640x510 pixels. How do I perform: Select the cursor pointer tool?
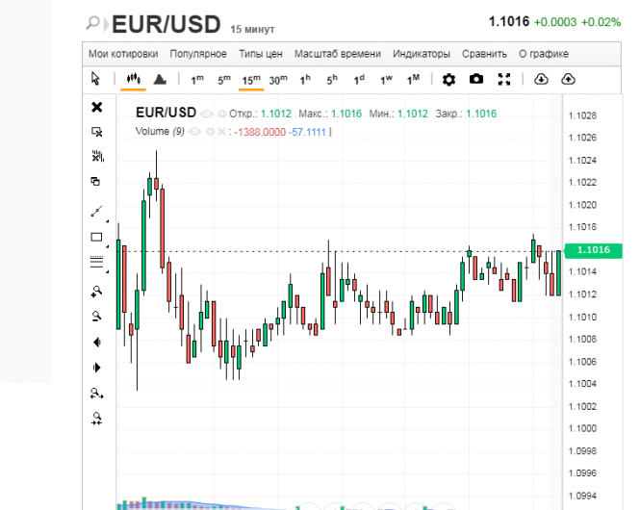[95, 78]
